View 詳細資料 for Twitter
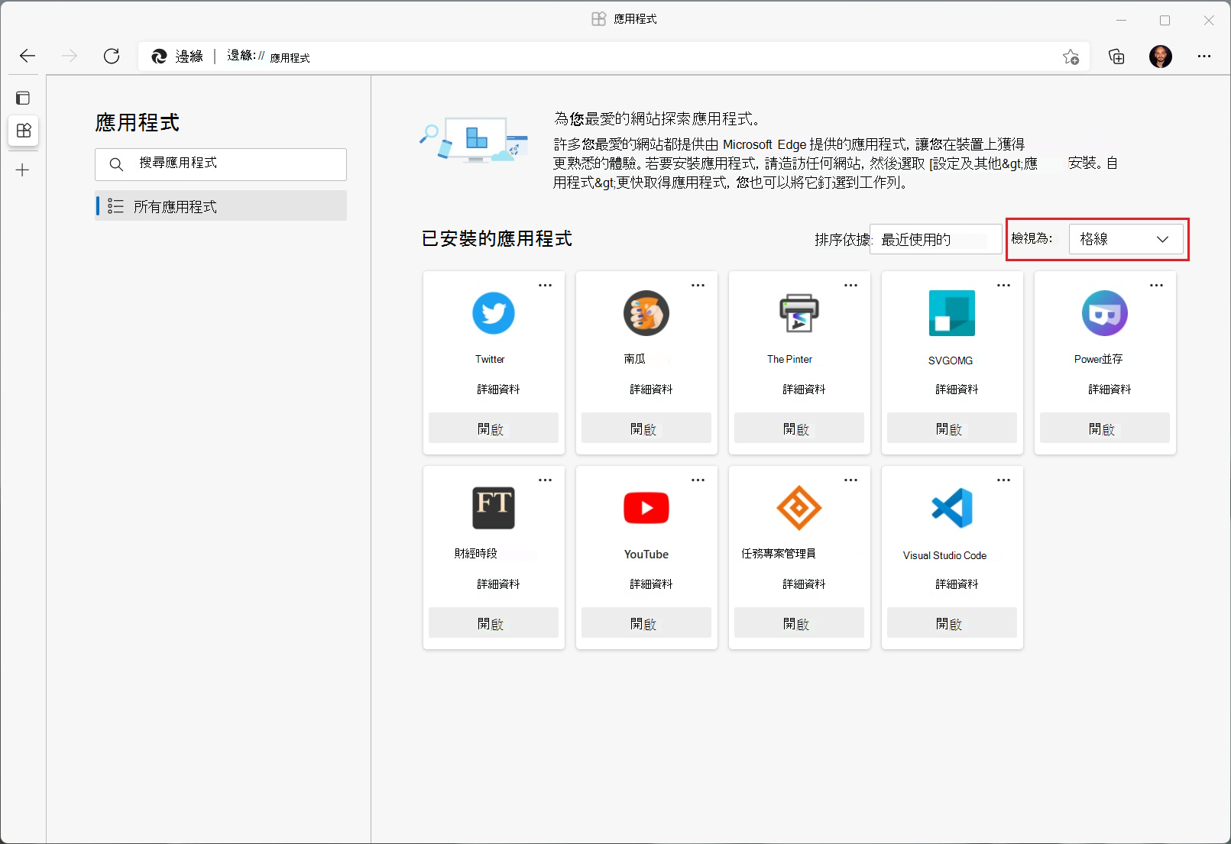Image resolution: width=1231 pixels, height=844 pixels. [x=498, y=390]
